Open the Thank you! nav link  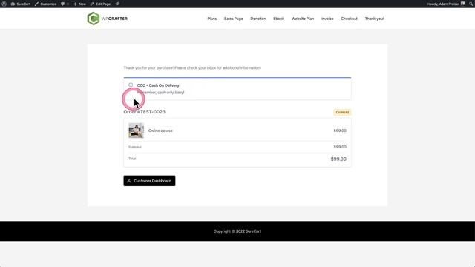(x=374, y=19)
